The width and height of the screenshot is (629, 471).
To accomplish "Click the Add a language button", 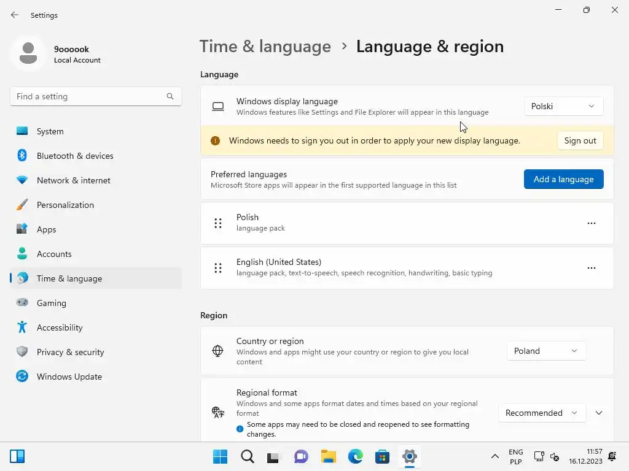I will [x=564, y=179].
